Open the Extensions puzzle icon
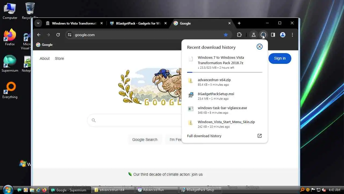The width and height of the screenshot is (344, 194). pos(239,35)
